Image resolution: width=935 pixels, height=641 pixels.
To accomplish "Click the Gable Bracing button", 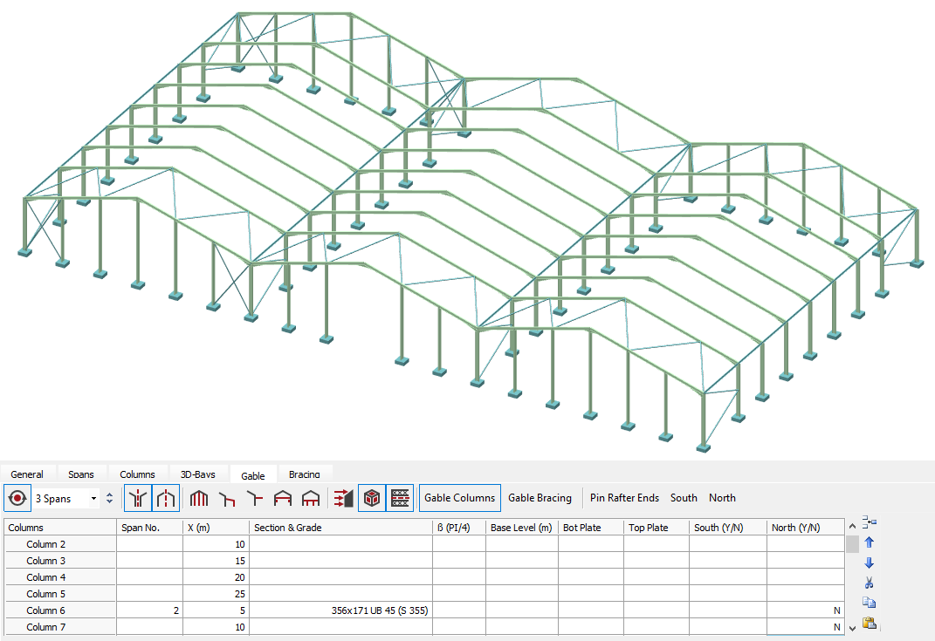I will (540, 498).
